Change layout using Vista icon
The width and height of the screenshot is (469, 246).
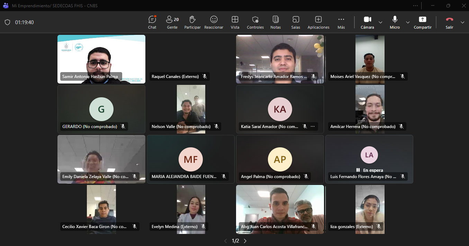(235, 22)
